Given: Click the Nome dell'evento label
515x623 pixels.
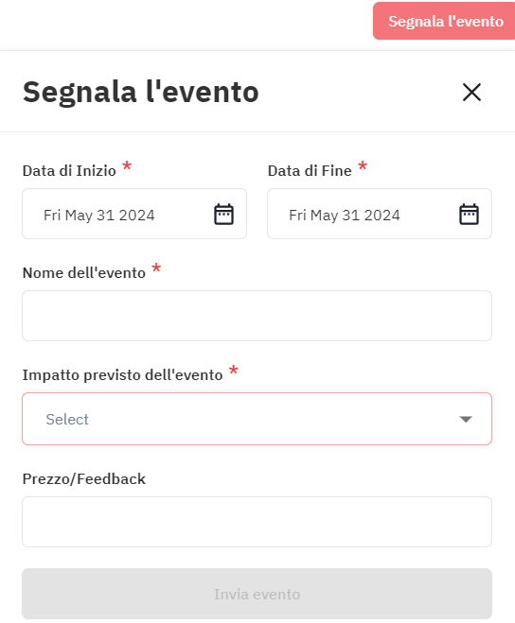Looking at the screenshot, I should click(x=84, y=273).
